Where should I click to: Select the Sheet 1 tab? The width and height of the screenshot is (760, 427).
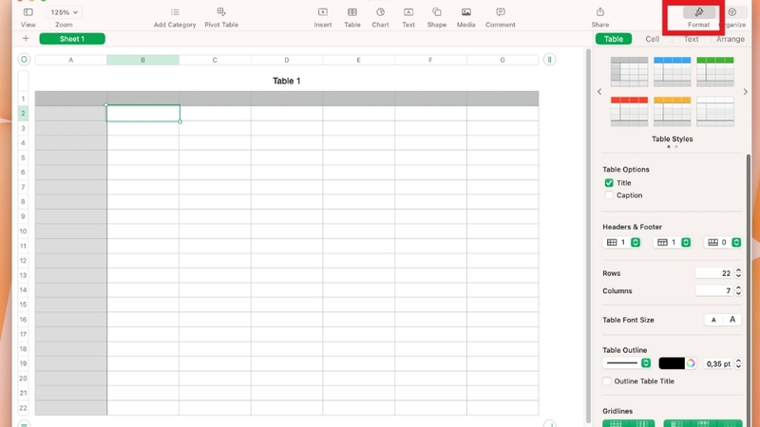tap(72, 39)
